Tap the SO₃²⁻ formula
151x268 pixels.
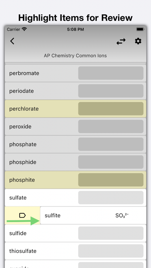point(122,215)
